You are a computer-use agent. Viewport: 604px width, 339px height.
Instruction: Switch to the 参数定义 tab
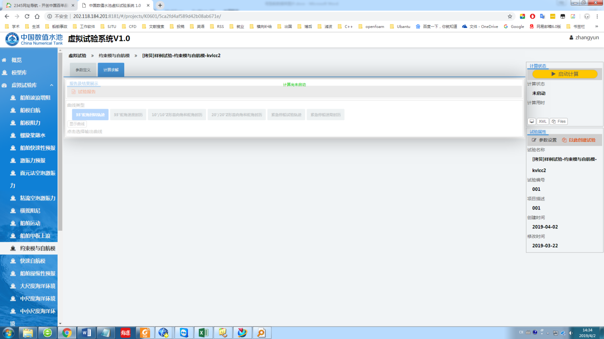83,70
